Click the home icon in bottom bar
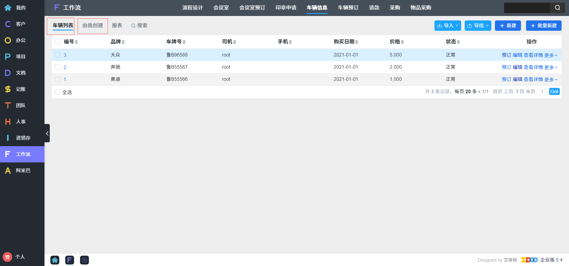The width and height of the screenshot is (569, 266). click(x=55, y=260)
